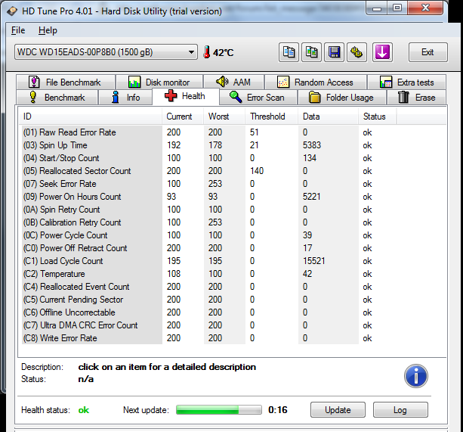Open the Help menu
Image resolution: width=463 pixels, height=432 pixels.
coord(48,30)
